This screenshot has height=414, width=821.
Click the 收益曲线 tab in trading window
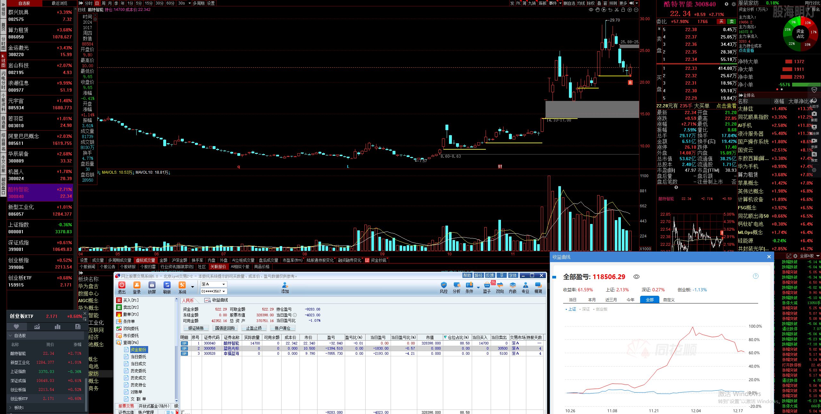coord(216,300)
